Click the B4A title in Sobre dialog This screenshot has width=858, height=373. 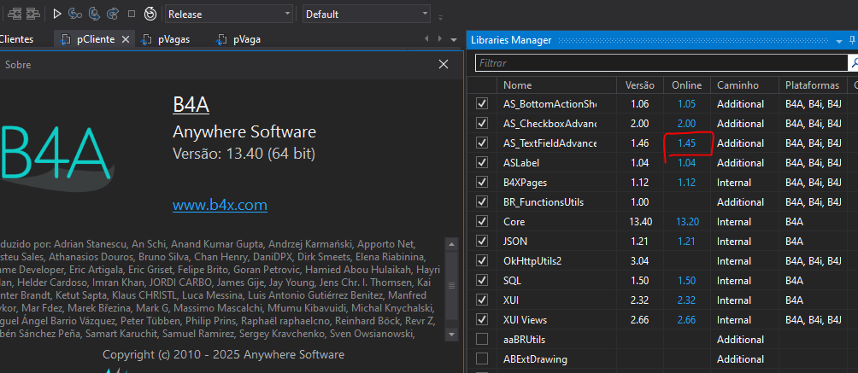[191, 105]
